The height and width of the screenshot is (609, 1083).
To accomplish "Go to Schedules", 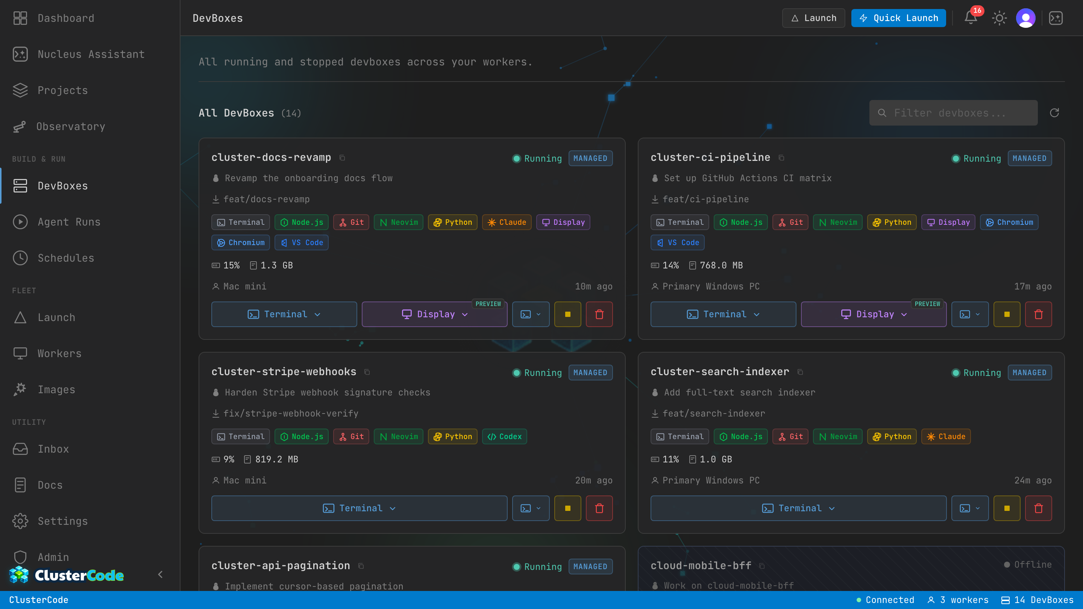I will point(90,258).
